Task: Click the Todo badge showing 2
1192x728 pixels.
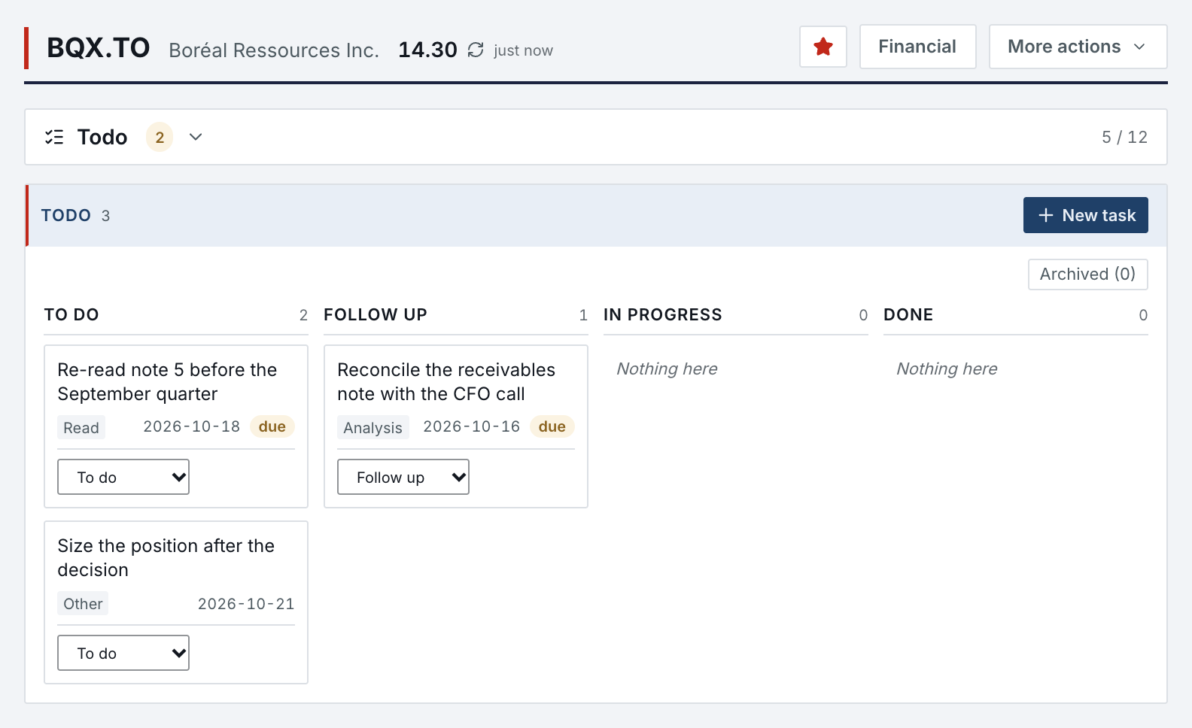Action: [x=160, y=137]
